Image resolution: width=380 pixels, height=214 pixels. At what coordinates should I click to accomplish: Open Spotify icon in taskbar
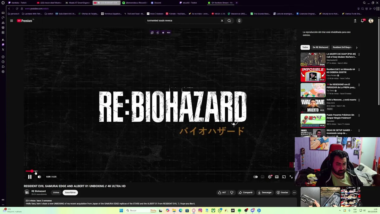pyautogui.click(x=239, y=210)
